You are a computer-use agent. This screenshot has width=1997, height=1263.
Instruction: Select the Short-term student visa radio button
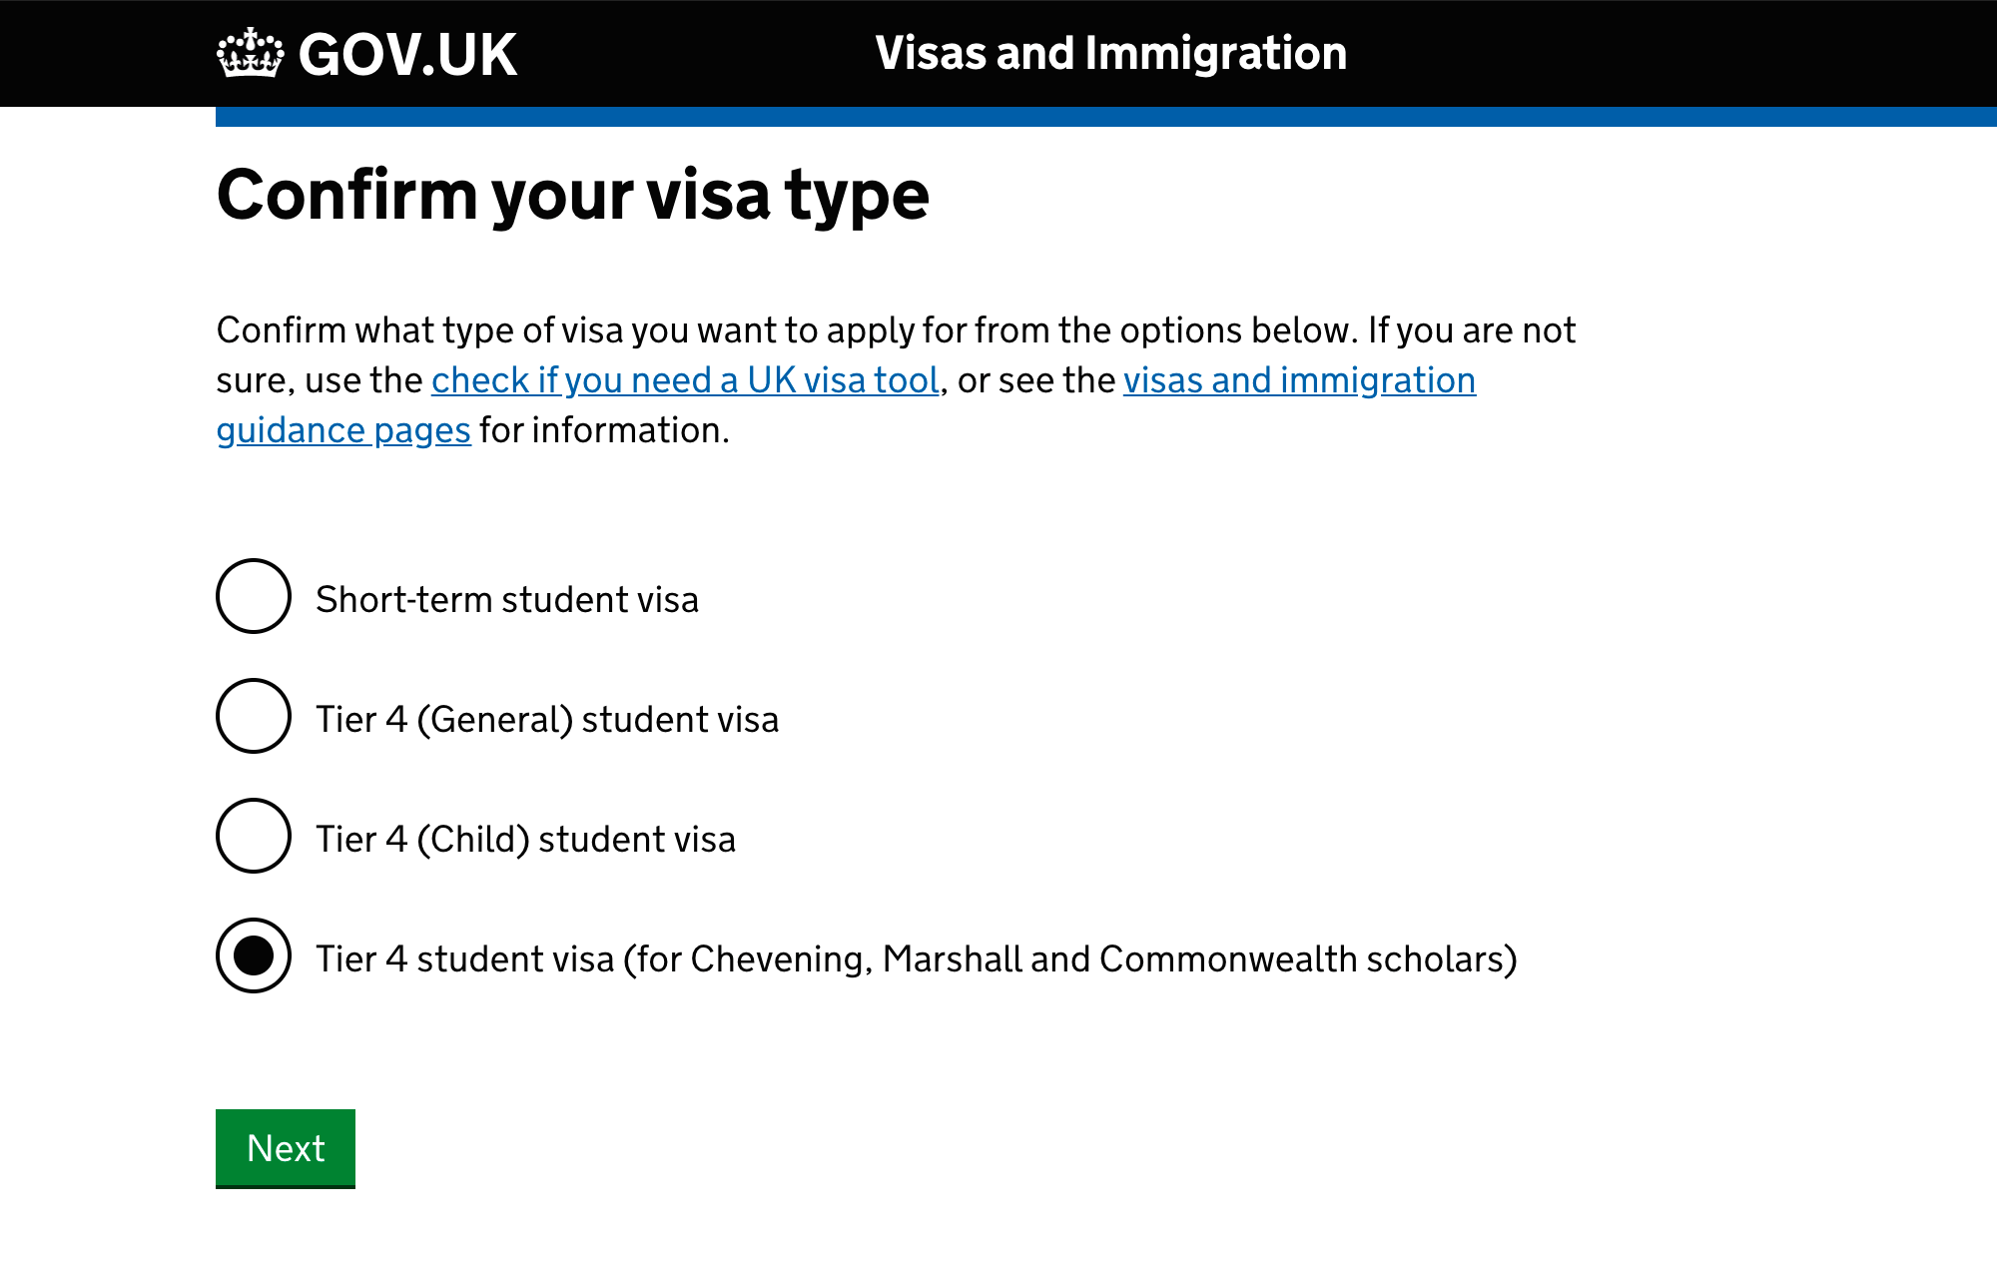tap(254, 596)
